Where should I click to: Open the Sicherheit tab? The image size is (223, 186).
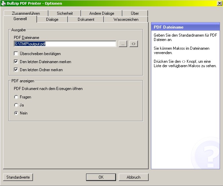click(65, 13)
